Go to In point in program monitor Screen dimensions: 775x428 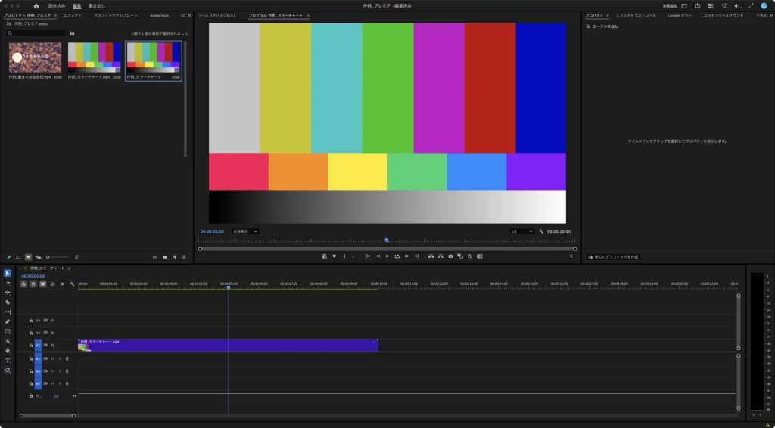pyautogui.click(x=369, y=256)
